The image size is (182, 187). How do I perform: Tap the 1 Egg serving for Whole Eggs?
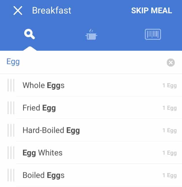point(169,86)
